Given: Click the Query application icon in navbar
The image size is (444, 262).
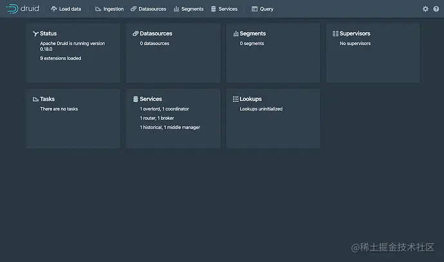Looking at the screenshot, I should (x=255, y=9).
